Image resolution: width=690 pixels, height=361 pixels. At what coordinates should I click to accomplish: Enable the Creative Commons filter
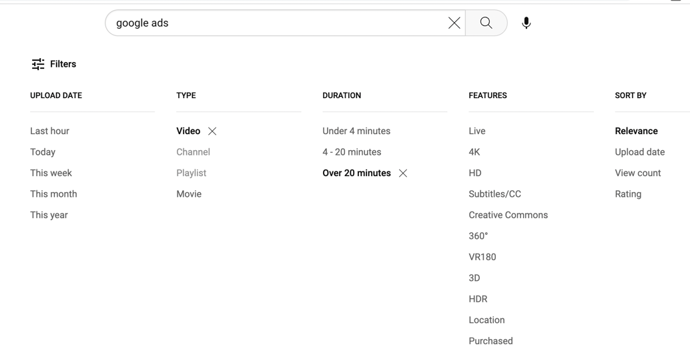coord(508,216)
